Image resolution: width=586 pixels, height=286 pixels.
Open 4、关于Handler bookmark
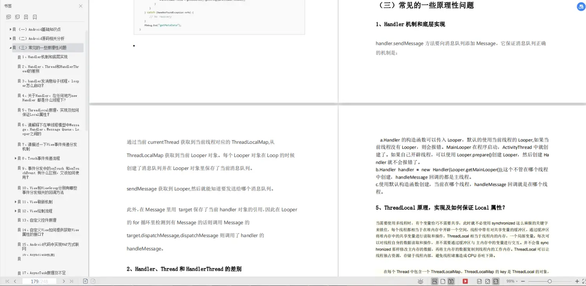50,98
